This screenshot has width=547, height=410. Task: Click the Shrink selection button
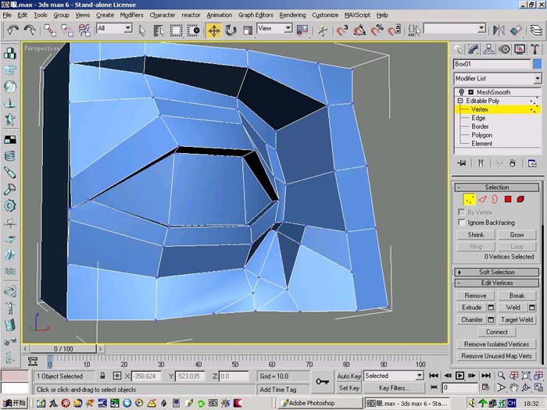coord(475,234)
